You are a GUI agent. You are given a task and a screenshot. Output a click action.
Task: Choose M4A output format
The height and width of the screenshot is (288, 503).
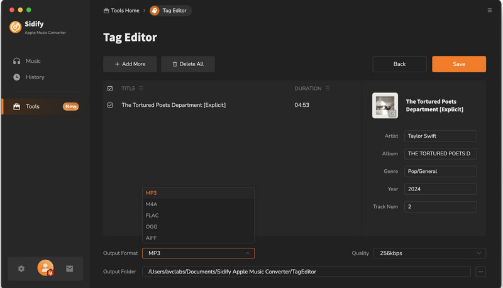tap(198, 204)
